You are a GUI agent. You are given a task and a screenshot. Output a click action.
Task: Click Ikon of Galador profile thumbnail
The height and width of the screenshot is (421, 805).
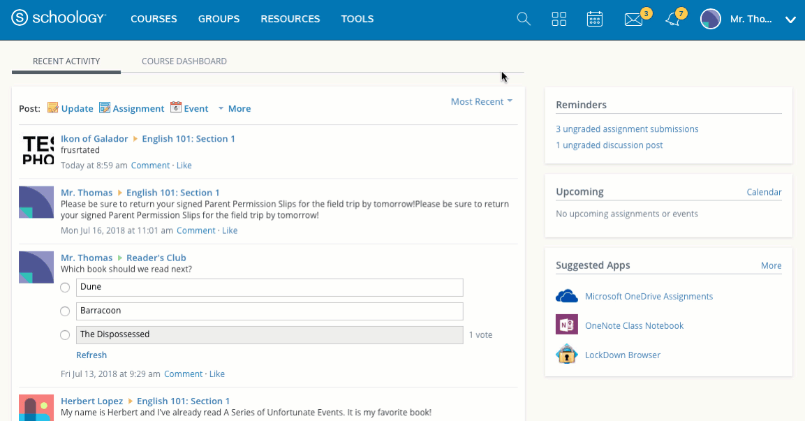click(x=37, y=149)
